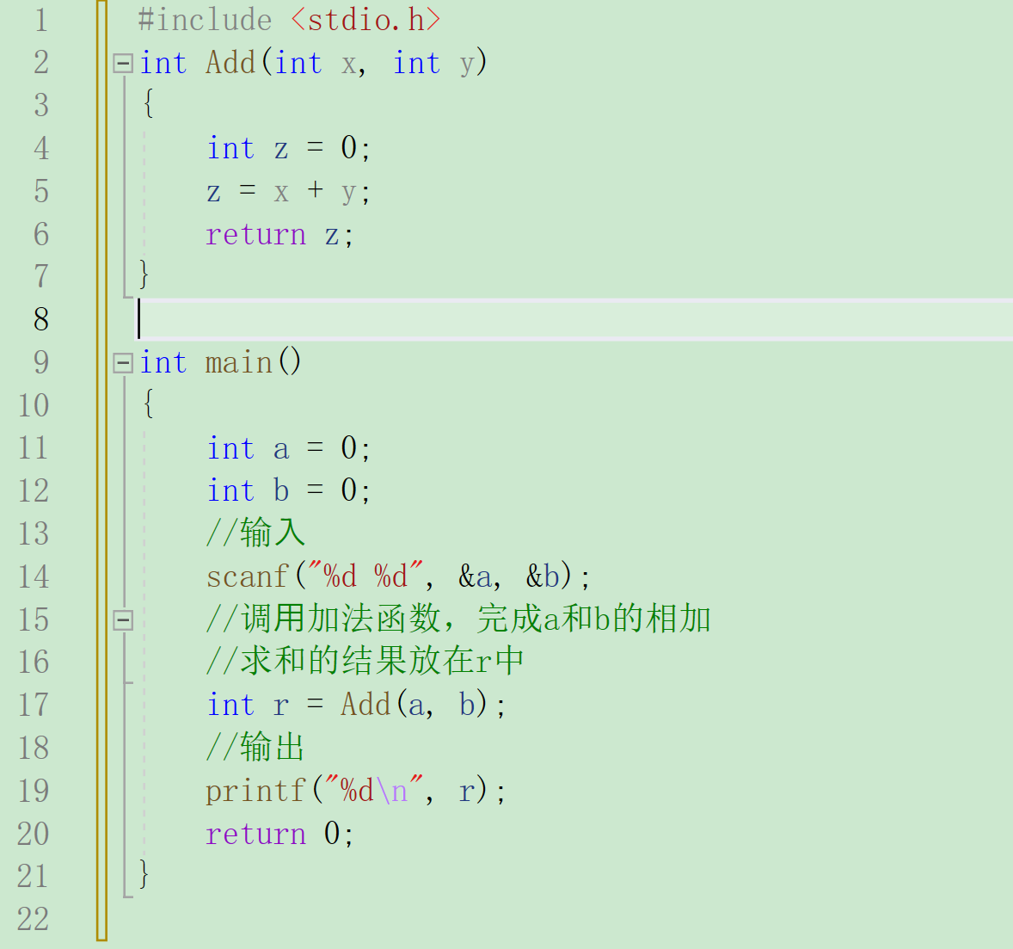Click the closing brace on line 21
The image size is (1013, 949).
[144, 874]
